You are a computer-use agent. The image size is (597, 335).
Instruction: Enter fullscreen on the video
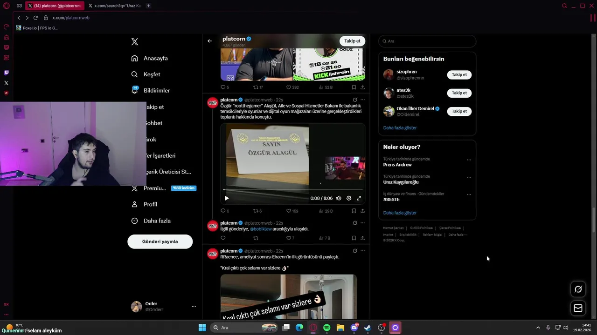pos(359,198)
